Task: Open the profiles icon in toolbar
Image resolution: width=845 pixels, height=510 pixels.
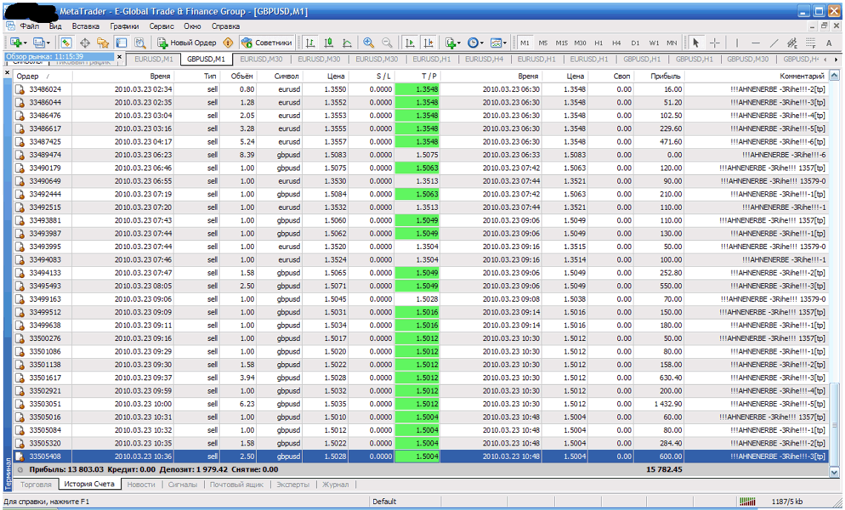Action: (x=39, y=42)
